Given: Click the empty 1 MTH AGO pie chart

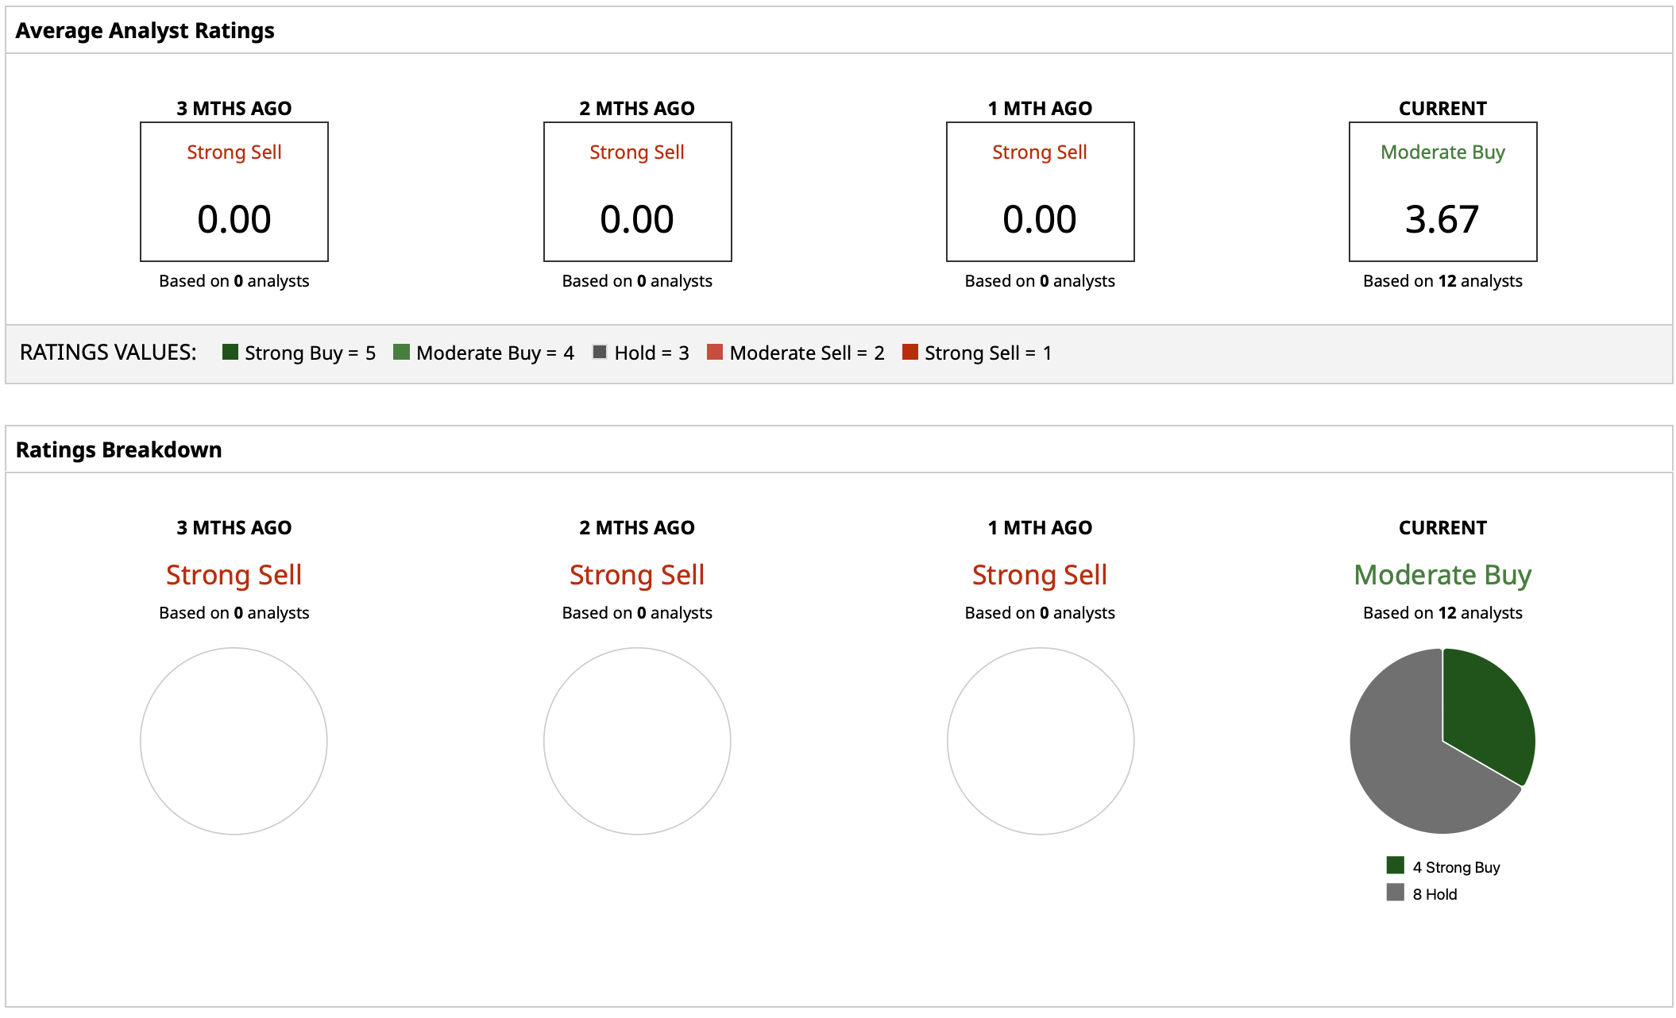Looking at the screenshot, I should pos(1041,741).
